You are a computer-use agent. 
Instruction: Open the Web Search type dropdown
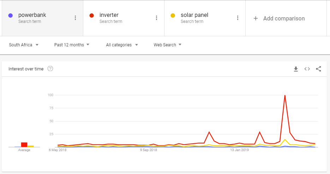pyautogui.click(x=167, y=45)
